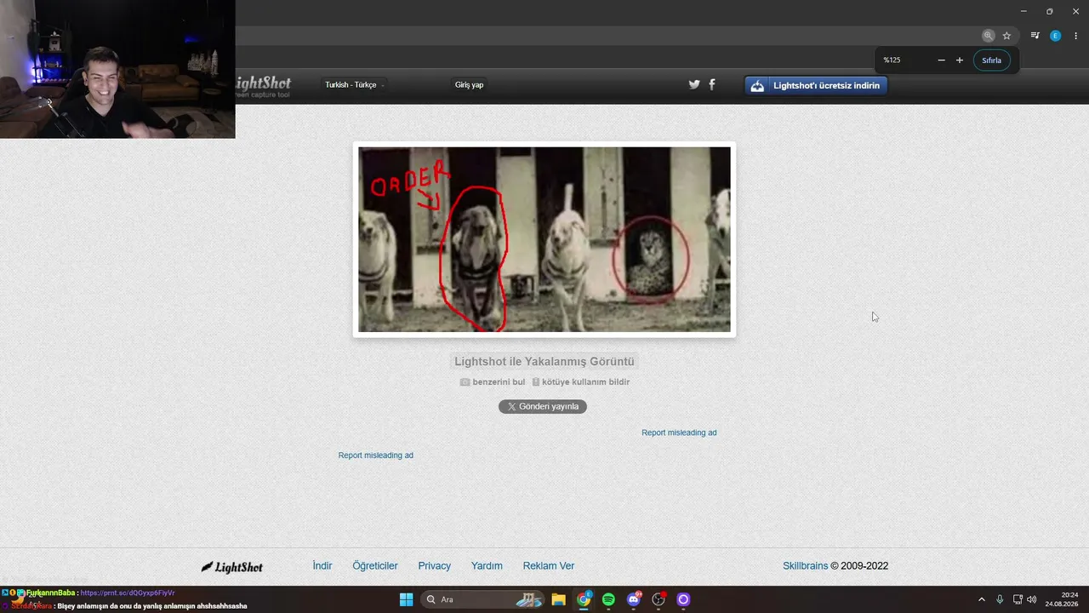Open the zoom magnifier icon in address bar

(x=988, y=36)
